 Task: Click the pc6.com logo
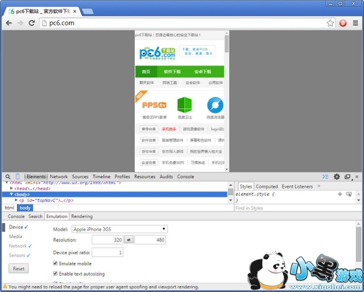click(x=157, y=53)
